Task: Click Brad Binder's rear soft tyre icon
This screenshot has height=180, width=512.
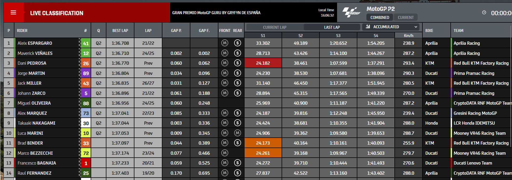Action: (237, 143)
